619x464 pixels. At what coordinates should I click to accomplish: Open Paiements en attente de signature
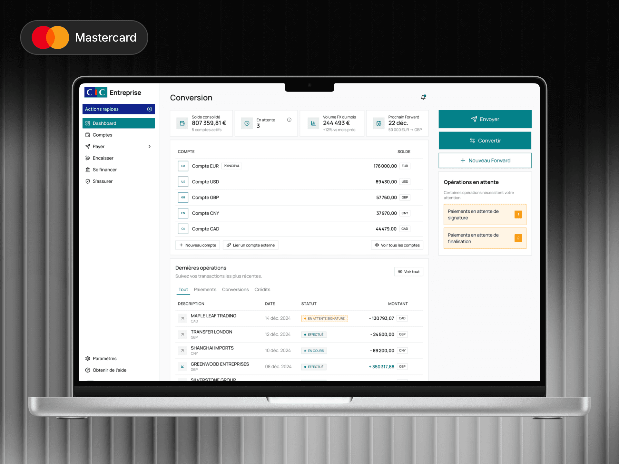coord(485,215)
